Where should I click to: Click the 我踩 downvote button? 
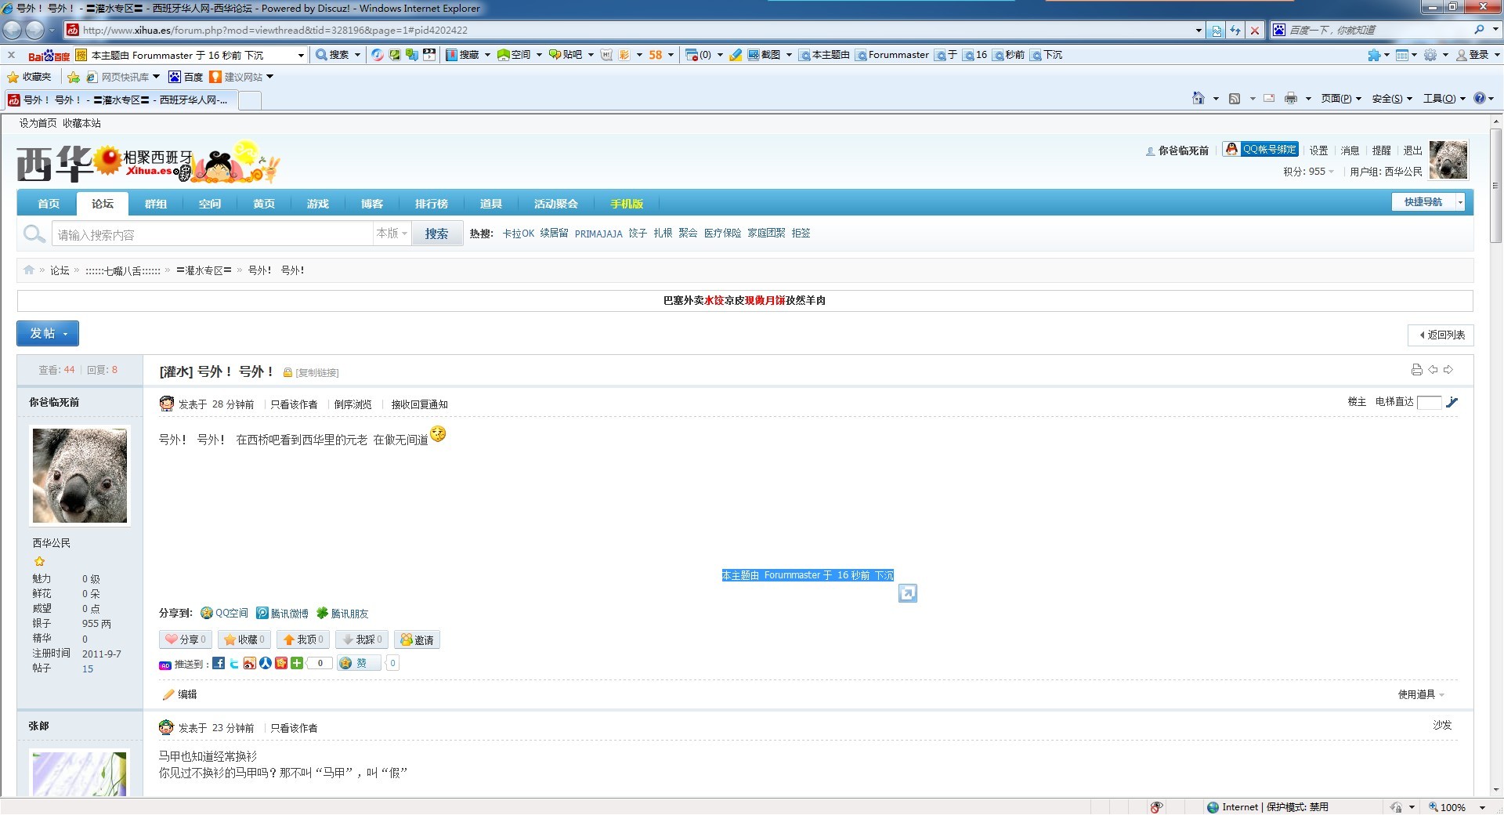[362, 640]
